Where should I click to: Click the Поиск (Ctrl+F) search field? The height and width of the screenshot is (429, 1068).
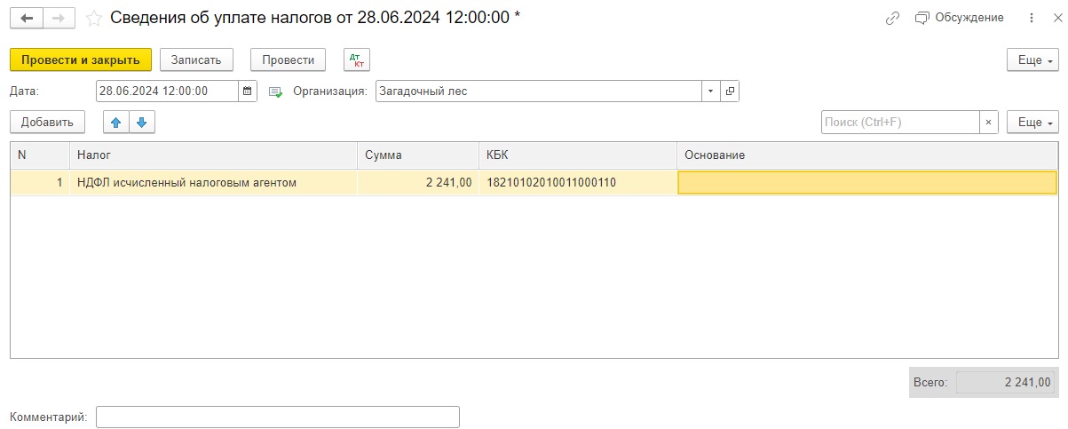(x=900, y=122)
